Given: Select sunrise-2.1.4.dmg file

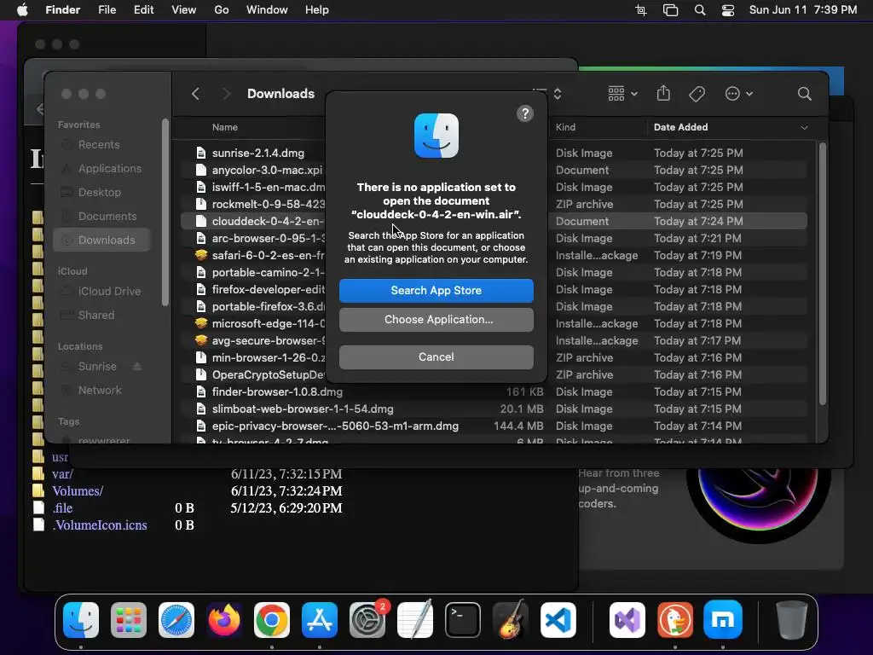Looking at the screenshot, I should [494, 154].
